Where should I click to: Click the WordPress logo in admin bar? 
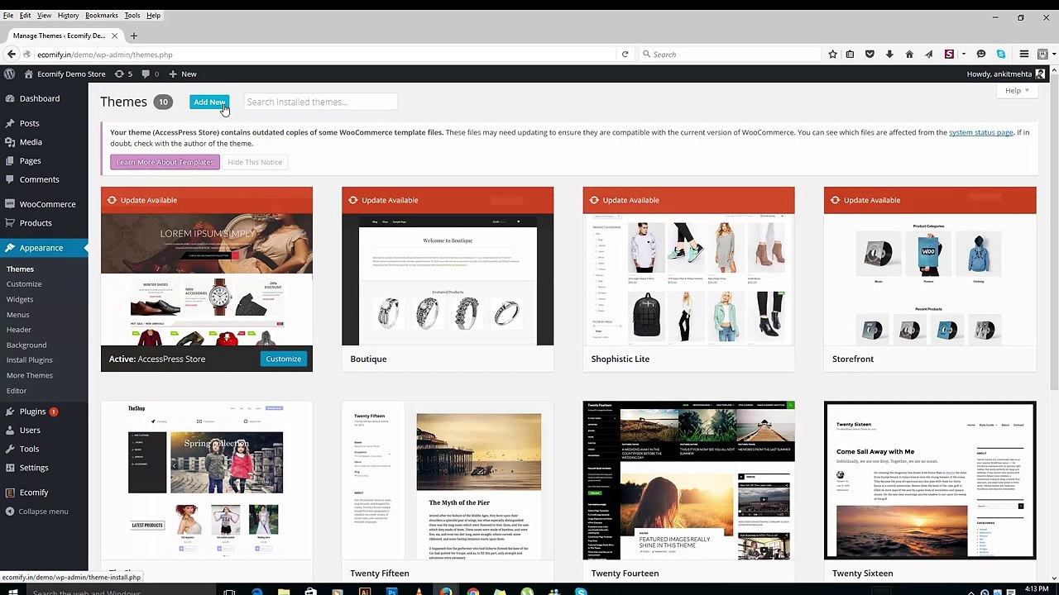(x=9, y=74)
